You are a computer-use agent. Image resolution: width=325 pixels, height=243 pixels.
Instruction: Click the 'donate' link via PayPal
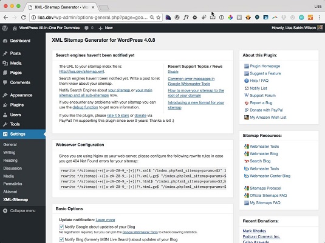click(140, 116)
